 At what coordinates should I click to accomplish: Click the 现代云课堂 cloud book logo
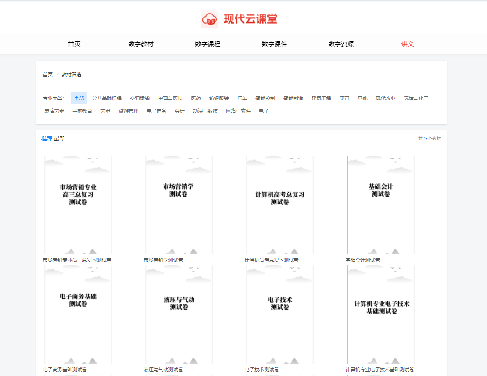pos(210,19)
